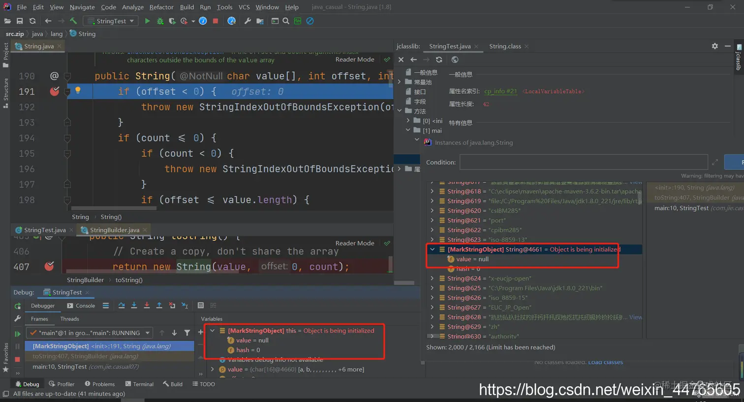Toggle Reader Mode in StringBuilder.java editor
This screenshot has width=744, height=402.
click(x=355, y=243)
